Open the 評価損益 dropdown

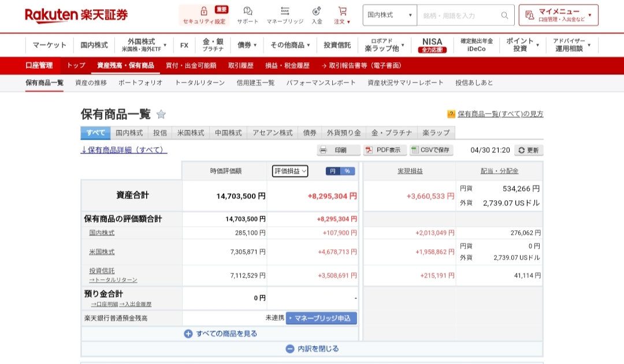click(290, 171)
